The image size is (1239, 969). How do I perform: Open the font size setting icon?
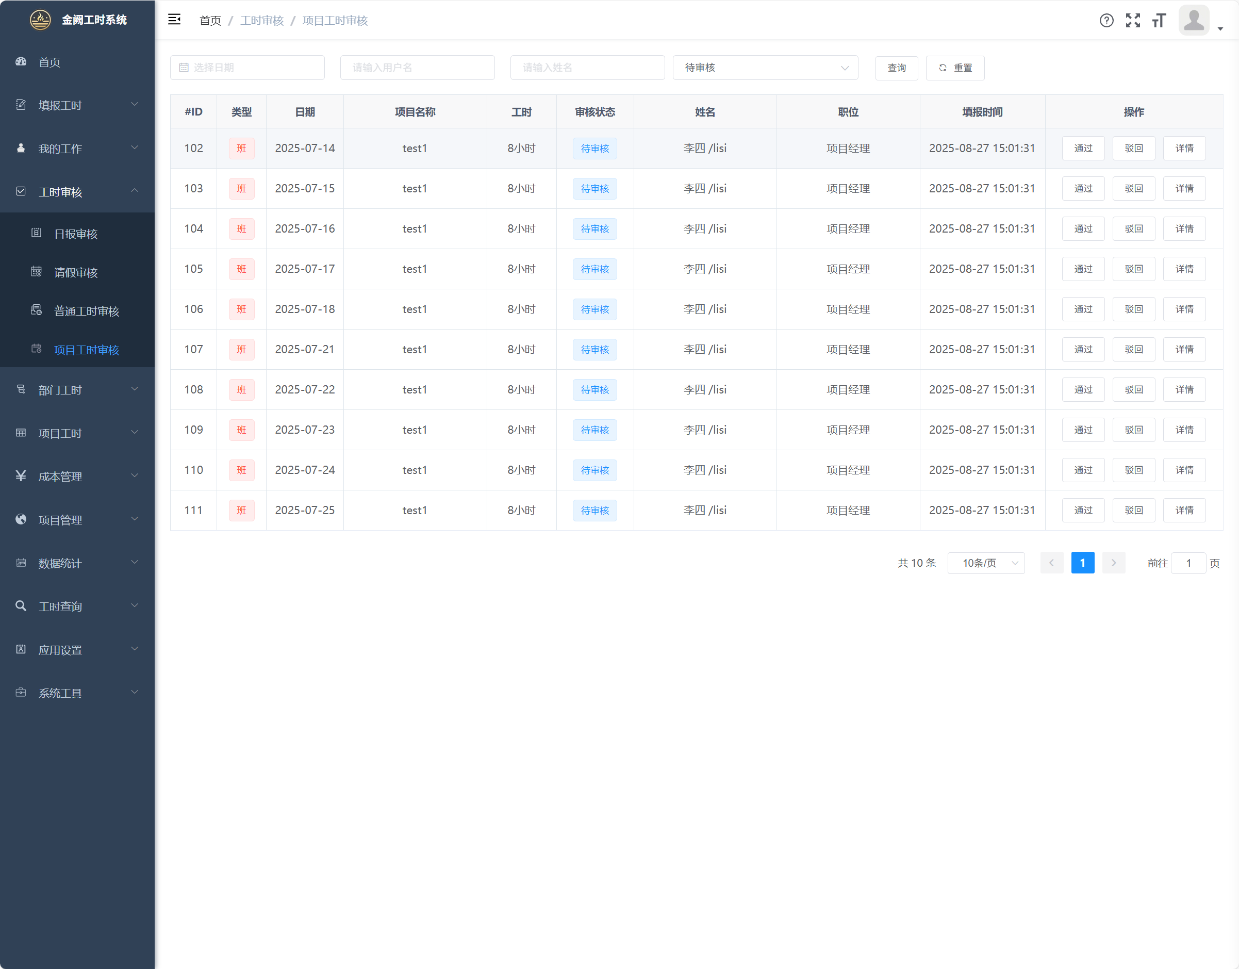(1159, 21)
